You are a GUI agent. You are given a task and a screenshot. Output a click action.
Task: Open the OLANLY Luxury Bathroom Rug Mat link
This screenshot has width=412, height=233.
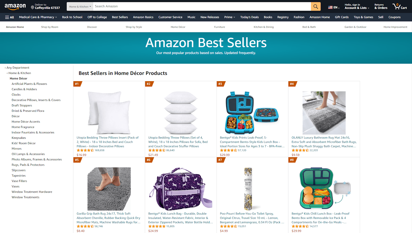pyautogui.click(x=324, y=142)
